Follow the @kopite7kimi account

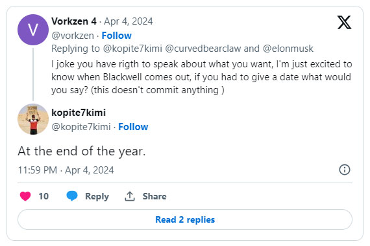(133, 127)
